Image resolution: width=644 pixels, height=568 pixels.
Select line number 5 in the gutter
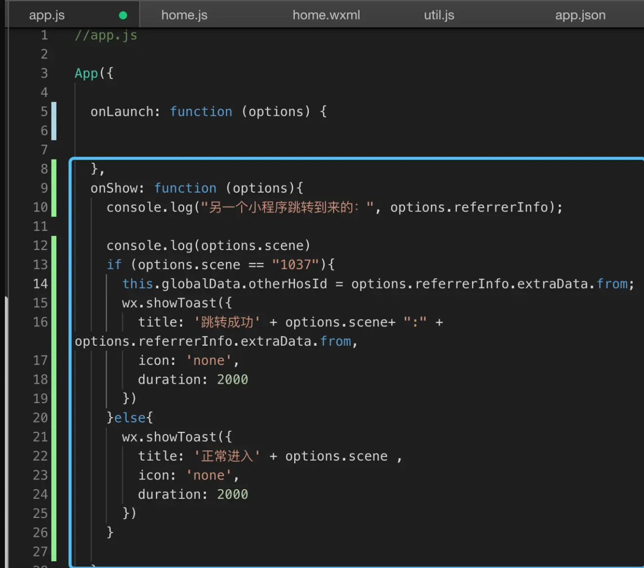click(44, 112)
